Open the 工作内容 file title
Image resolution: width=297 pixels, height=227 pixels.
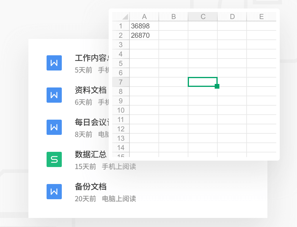coord(92,58)
